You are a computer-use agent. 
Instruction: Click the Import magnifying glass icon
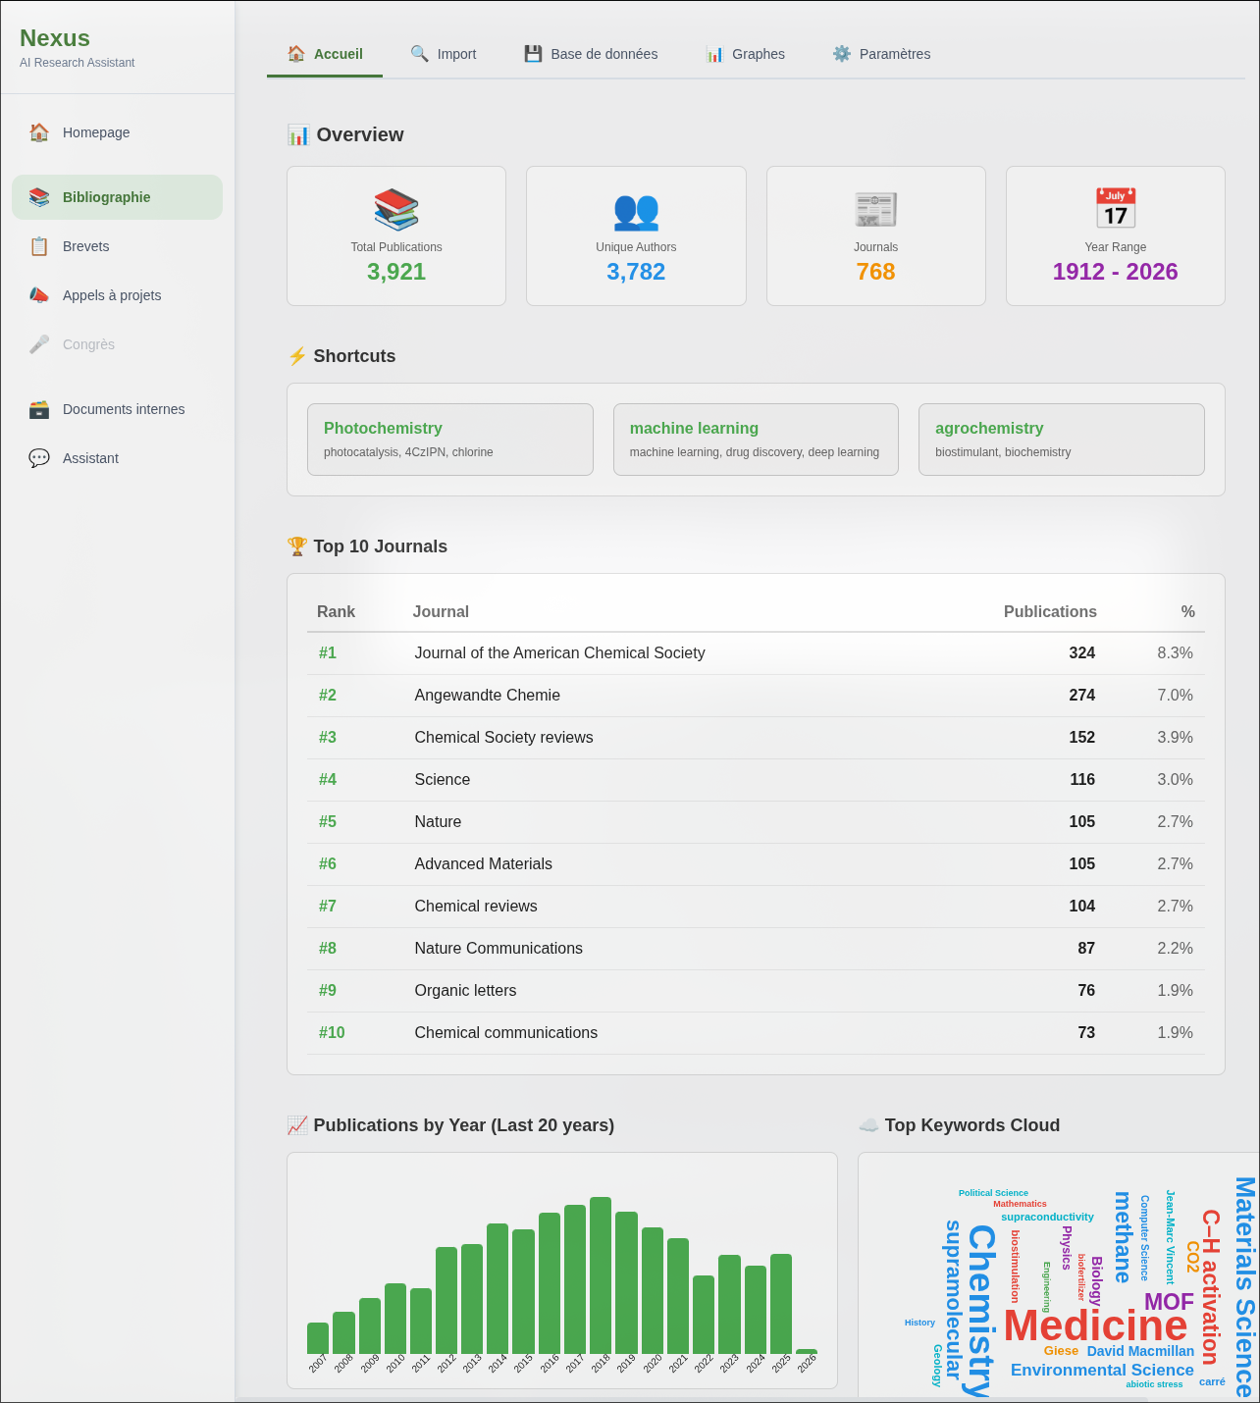[x=419, y=54]
